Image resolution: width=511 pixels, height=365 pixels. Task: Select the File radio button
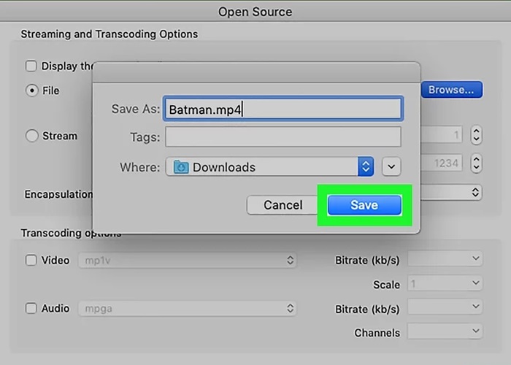click(x=31, y=91)
